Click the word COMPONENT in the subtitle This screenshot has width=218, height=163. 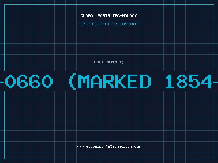click(x=130, y=24)
